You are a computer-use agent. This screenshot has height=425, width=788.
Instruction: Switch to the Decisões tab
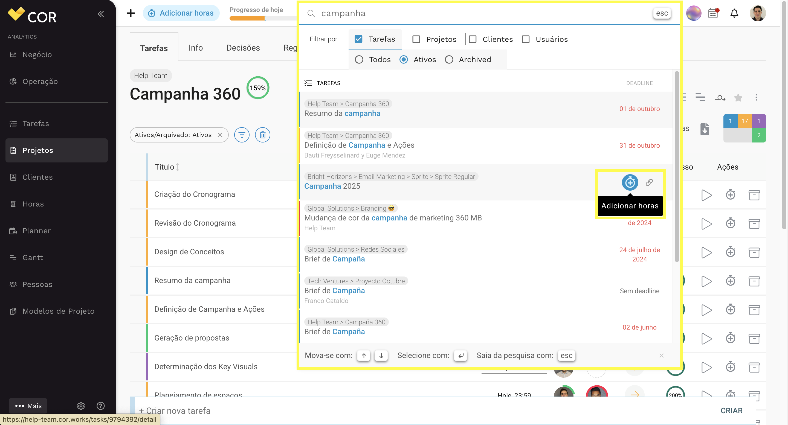[243, 48]
